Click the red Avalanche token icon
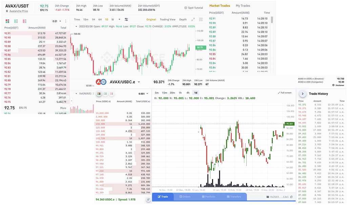 click(x=99, y=82)
